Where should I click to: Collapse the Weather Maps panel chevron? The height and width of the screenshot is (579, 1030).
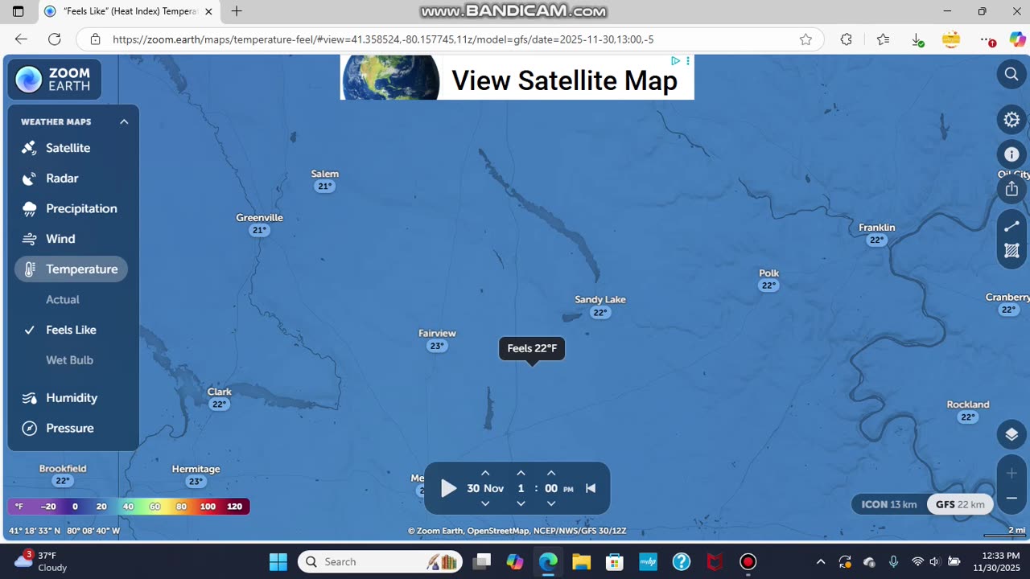[124, 122]
